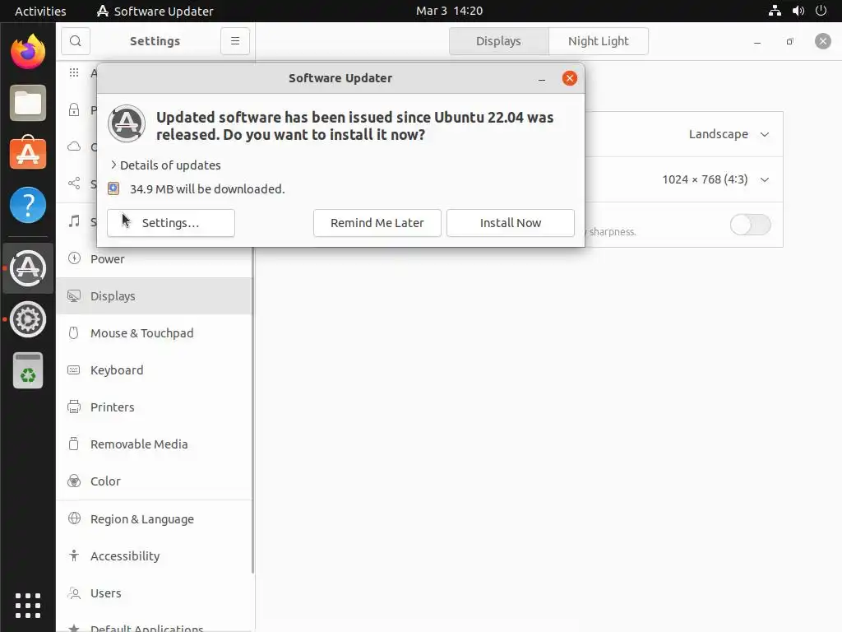Click the mouse icon beside Mouse & Touchpad
The width and height of the screenshot is (842, 632).
(74, 332)
